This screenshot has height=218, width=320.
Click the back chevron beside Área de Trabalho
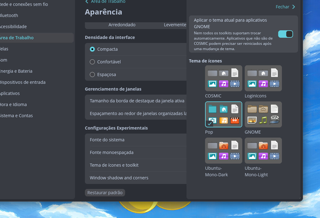point(87,2)
